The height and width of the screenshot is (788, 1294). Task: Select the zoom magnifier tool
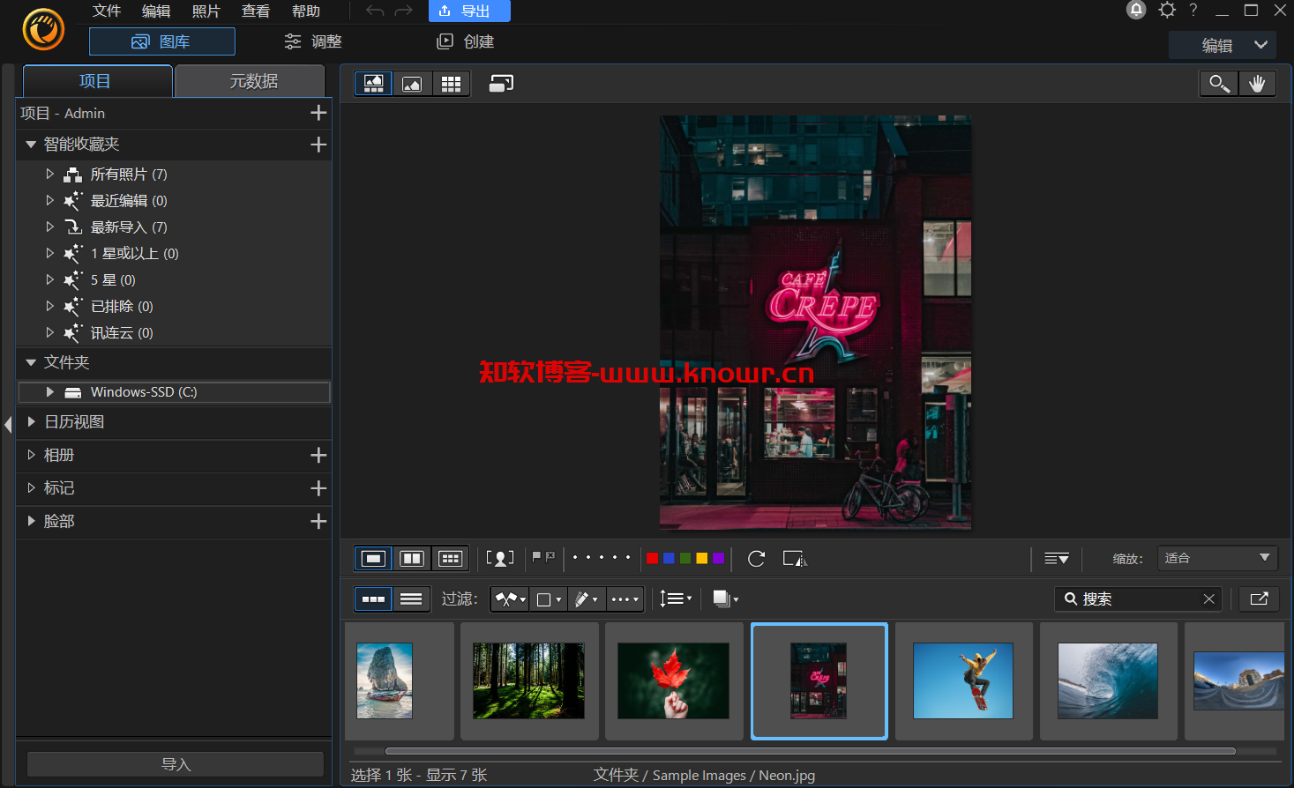click(1219, 84)
